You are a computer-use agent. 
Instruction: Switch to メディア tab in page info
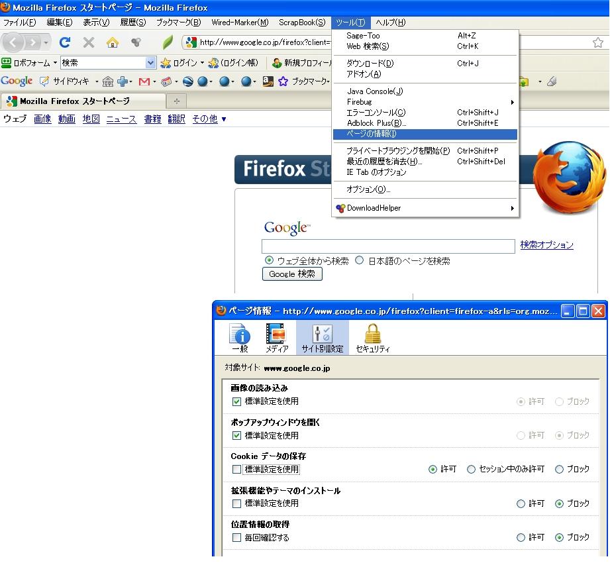click(x=277, y=338)
